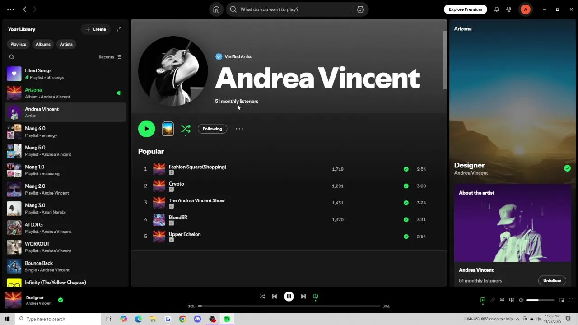
Task: Open About the artist image card
Action: [513, 223]
